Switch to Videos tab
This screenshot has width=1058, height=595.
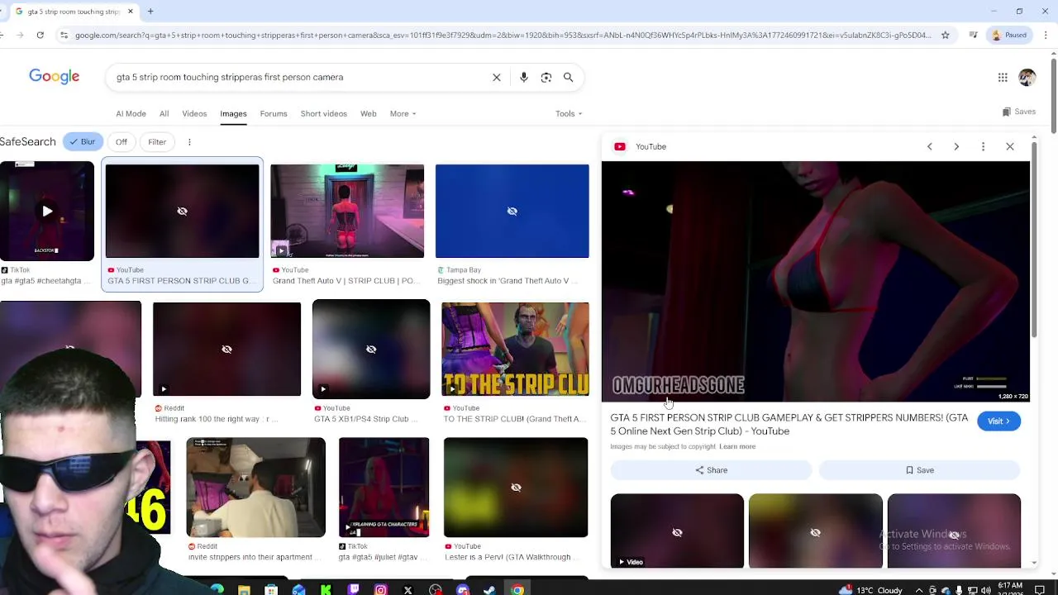point(194,114)
